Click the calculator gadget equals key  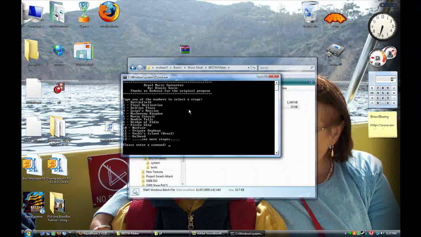[x=372, y=103]
